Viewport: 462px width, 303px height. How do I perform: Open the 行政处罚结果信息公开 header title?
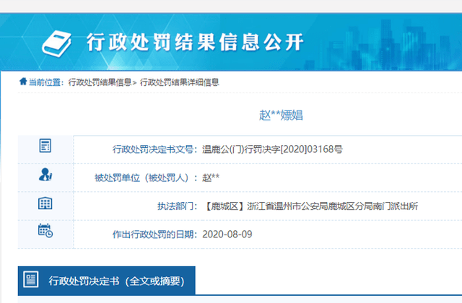coord(195,40)
